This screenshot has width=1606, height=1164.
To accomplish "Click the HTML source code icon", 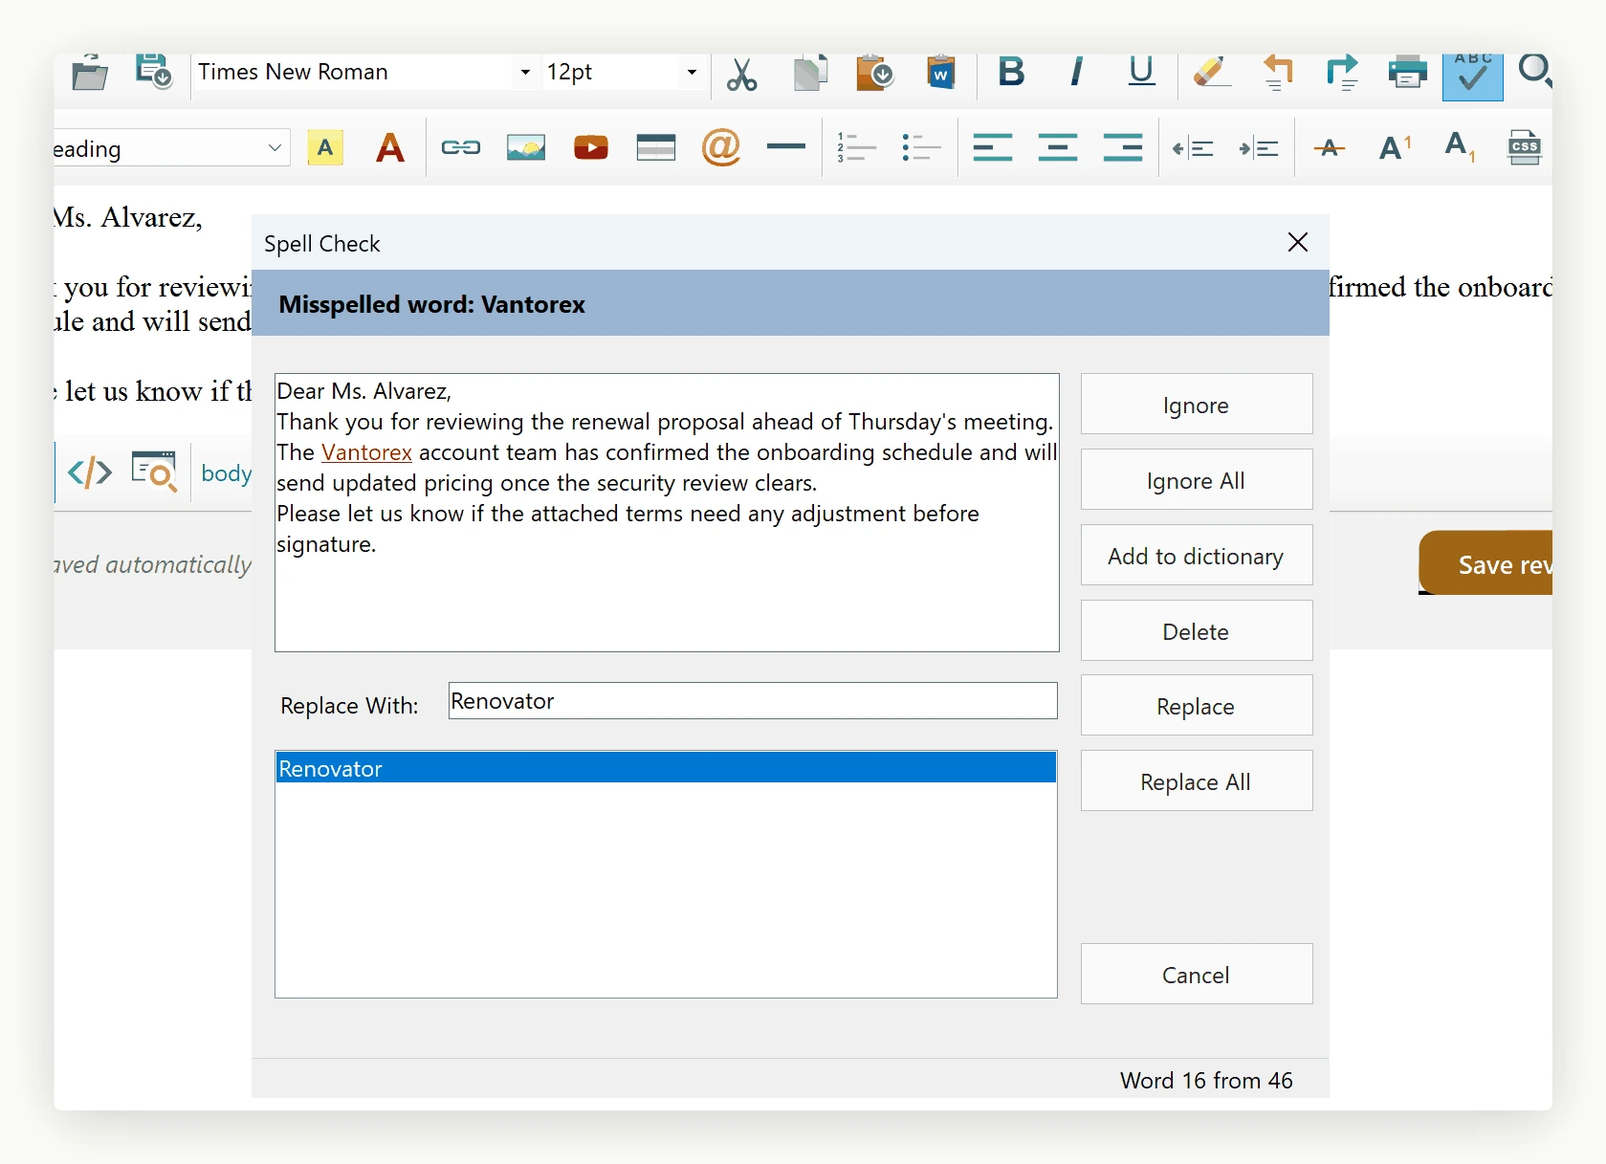I will (x=90, y=472).
